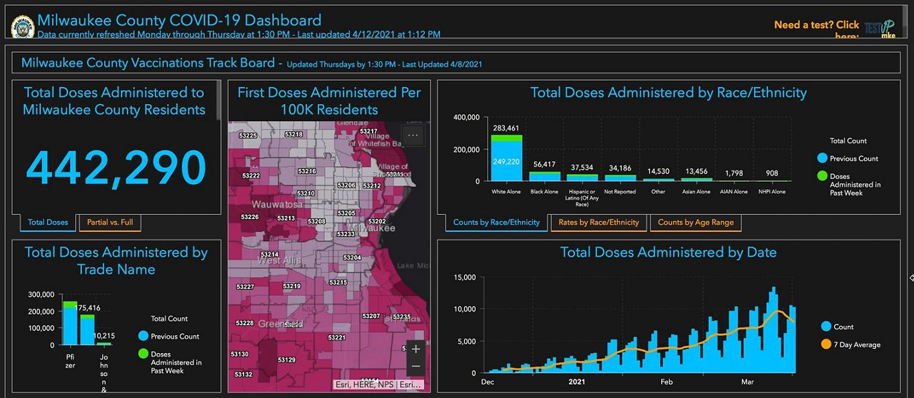This screenshot has width=914, height=398.
Task: Click the Pfizer bar in trade name chart
Action: click(x=69, y=323)
